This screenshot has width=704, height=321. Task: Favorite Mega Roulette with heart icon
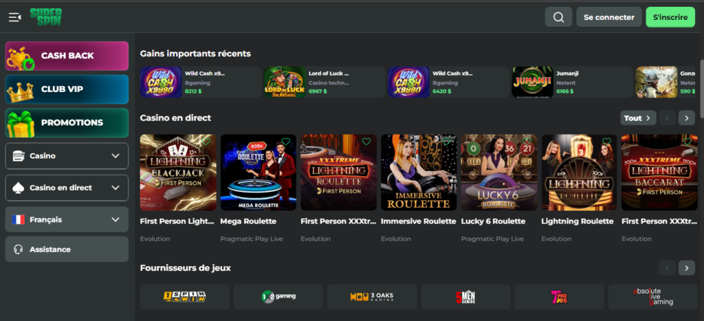(285, 142)
